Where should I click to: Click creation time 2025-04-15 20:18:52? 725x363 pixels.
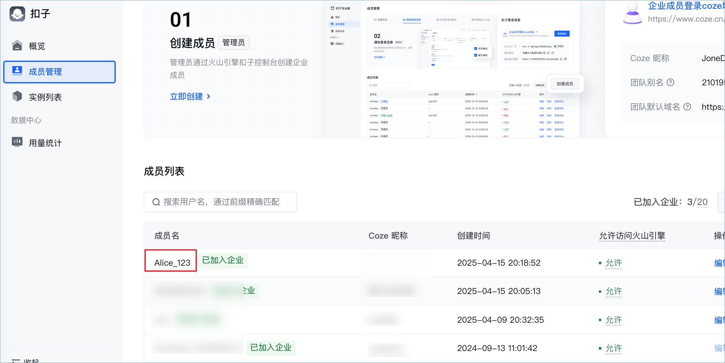point(499,263)
